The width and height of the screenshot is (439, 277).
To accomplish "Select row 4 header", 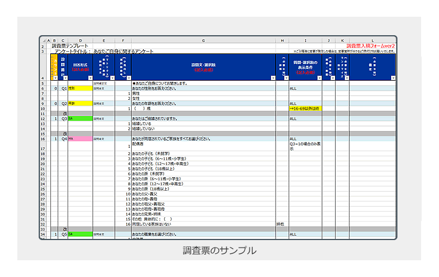I will coord(43,68).
